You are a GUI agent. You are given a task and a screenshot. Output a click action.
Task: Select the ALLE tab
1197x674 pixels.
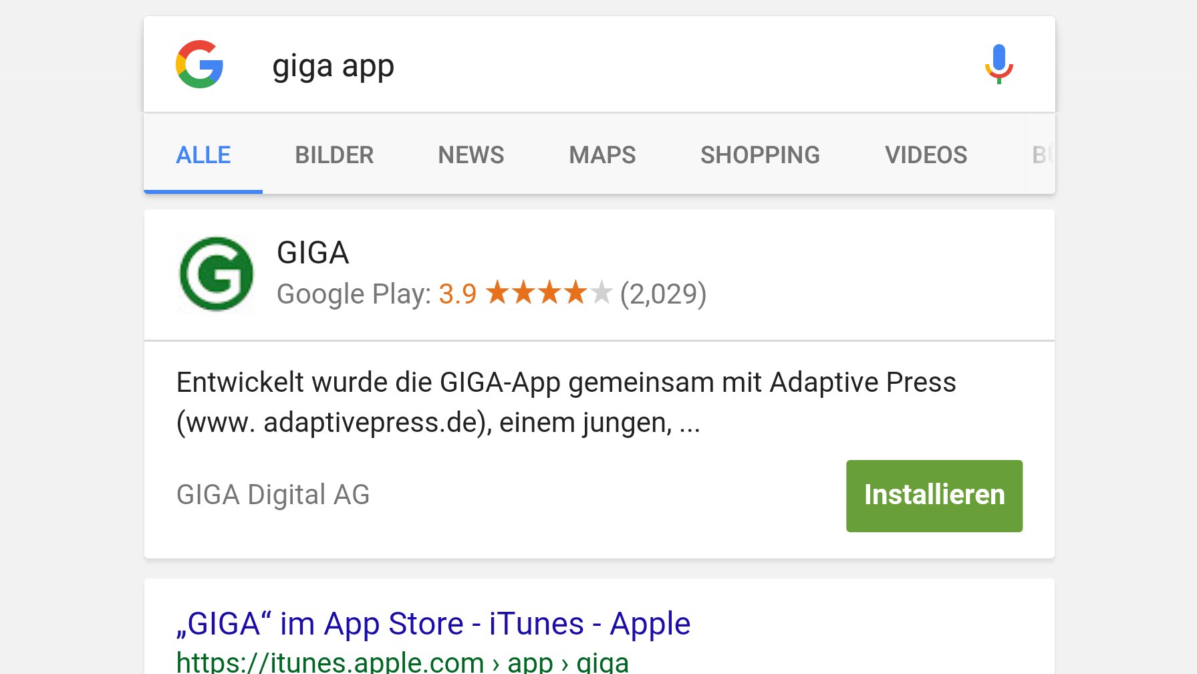[203, 154]
